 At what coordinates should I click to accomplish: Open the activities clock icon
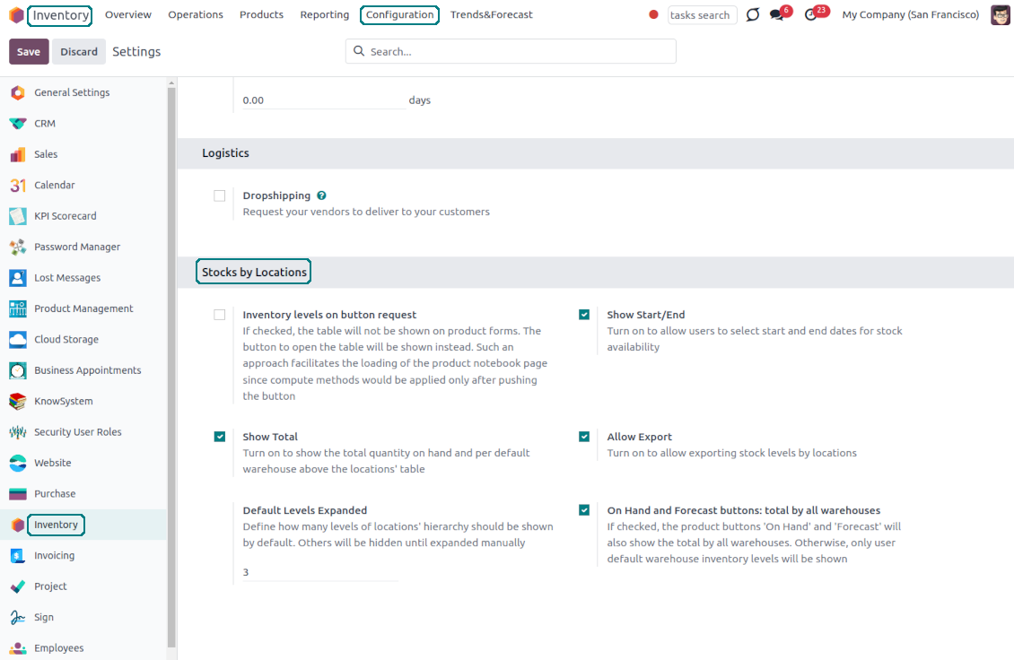tap(811, 15)
